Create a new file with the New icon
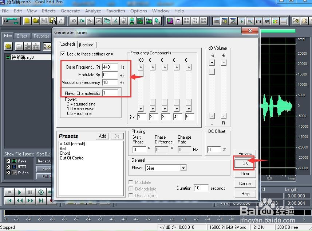Image resolution: width=312 pixels, height=231 pixels. [27, 21]
